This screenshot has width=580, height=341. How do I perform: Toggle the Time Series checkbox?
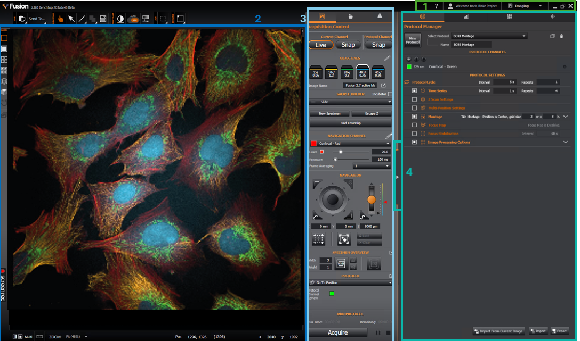[414, 91]
